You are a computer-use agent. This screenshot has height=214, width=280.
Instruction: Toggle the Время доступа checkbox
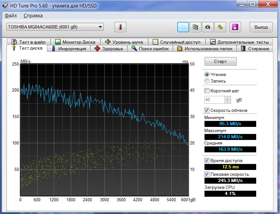[207, 160]
